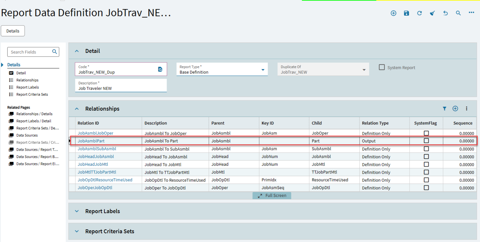Toggle SystemFlag checkbox for JobHeadJobMtl row

pos(426,164)
